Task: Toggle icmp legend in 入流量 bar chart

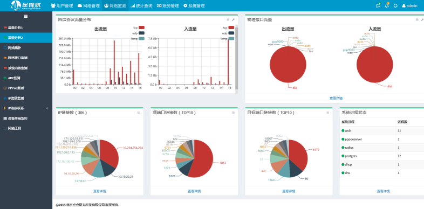Action: tap(228, 39)
